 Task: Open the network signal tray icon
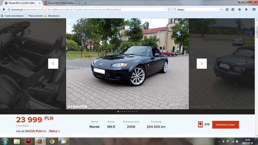[233, 141]
